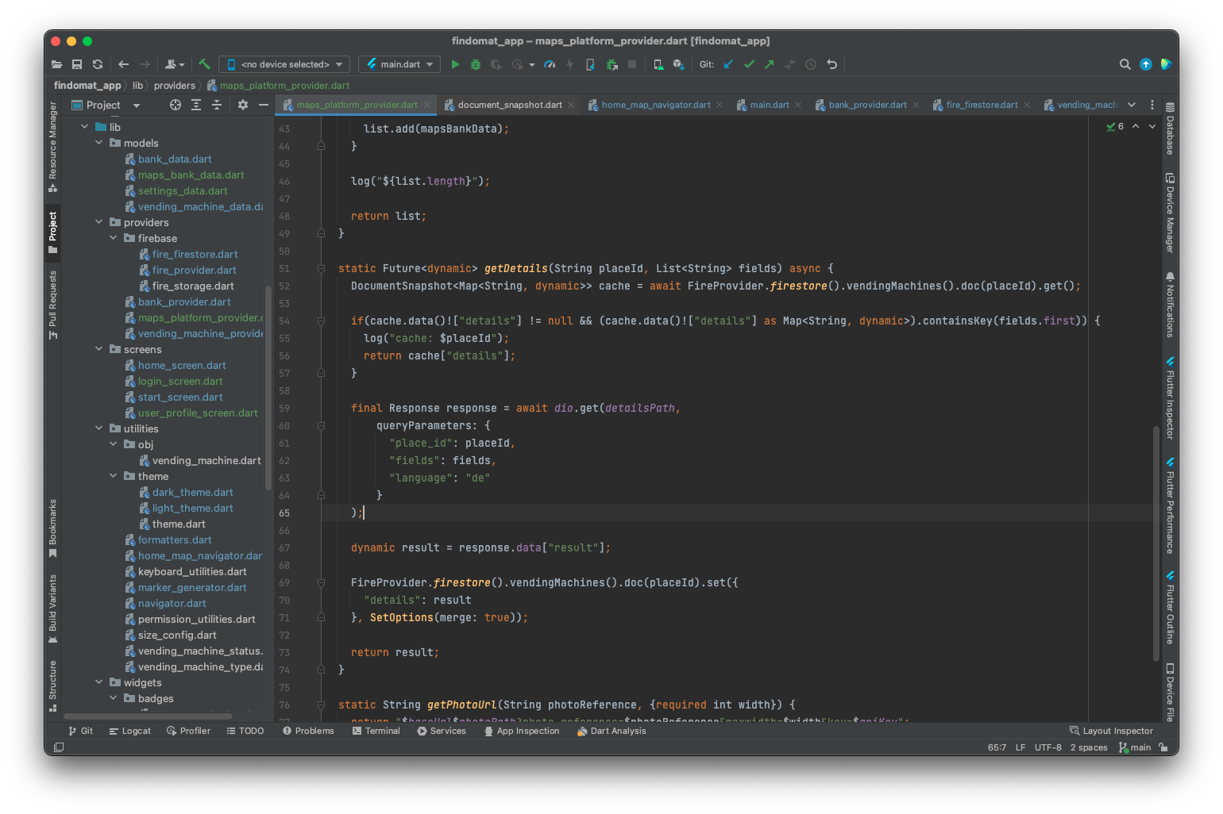Open fire_storage.dart in project tree
This screenshot has width=1223, height=814.
coord(193,286)
